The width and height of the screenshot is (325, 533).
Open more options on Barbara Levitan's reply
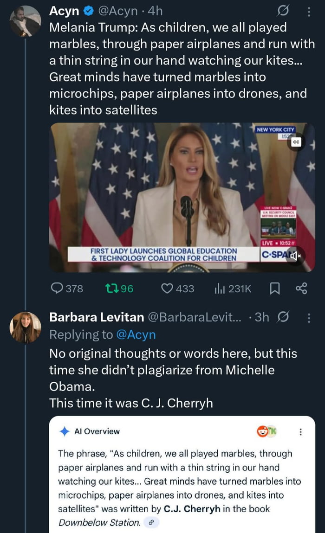(309, 317)
